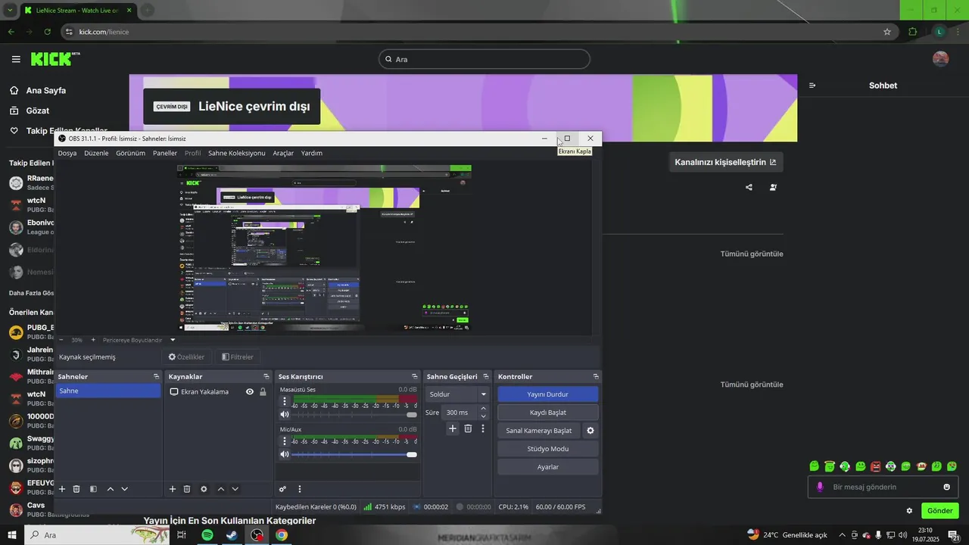Add a new scene in Sahneler panel
Image resolution: width=969 pixels, height=545 pixels.
(x=62, y=489)
